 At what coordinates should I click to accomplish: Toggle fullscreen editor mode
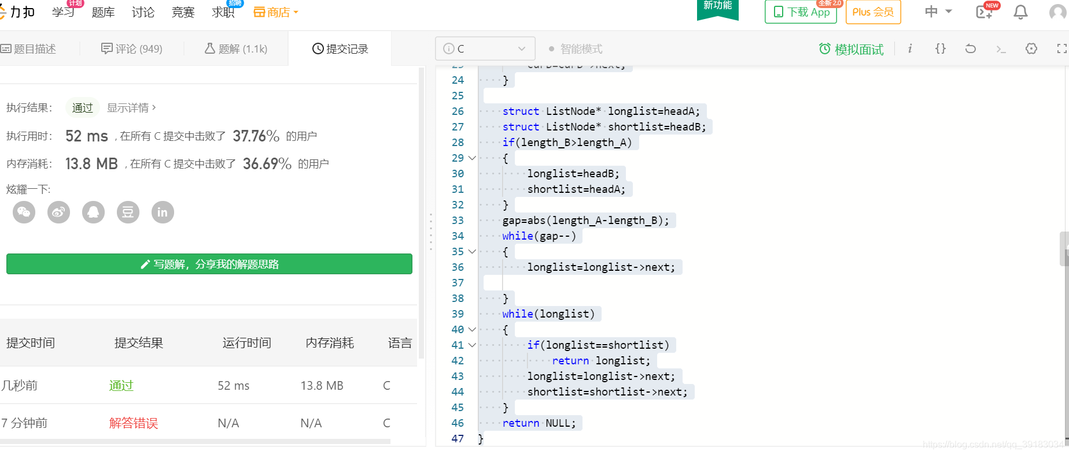tap(1062, 49)
